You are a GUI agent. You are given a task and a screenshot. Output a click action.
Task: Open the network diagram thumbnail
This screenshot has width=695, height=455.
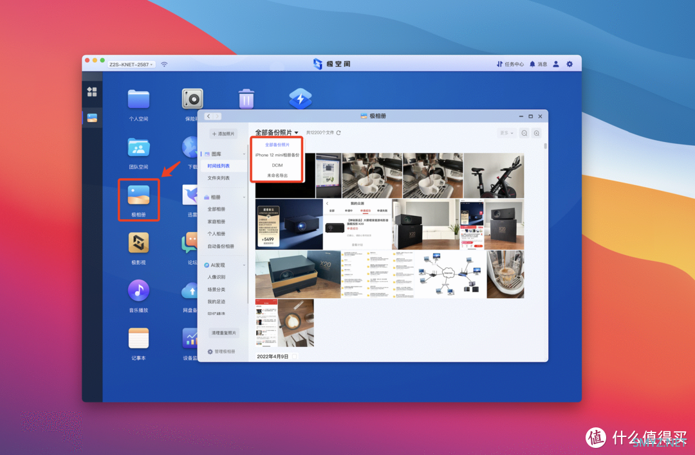[450, 274]
